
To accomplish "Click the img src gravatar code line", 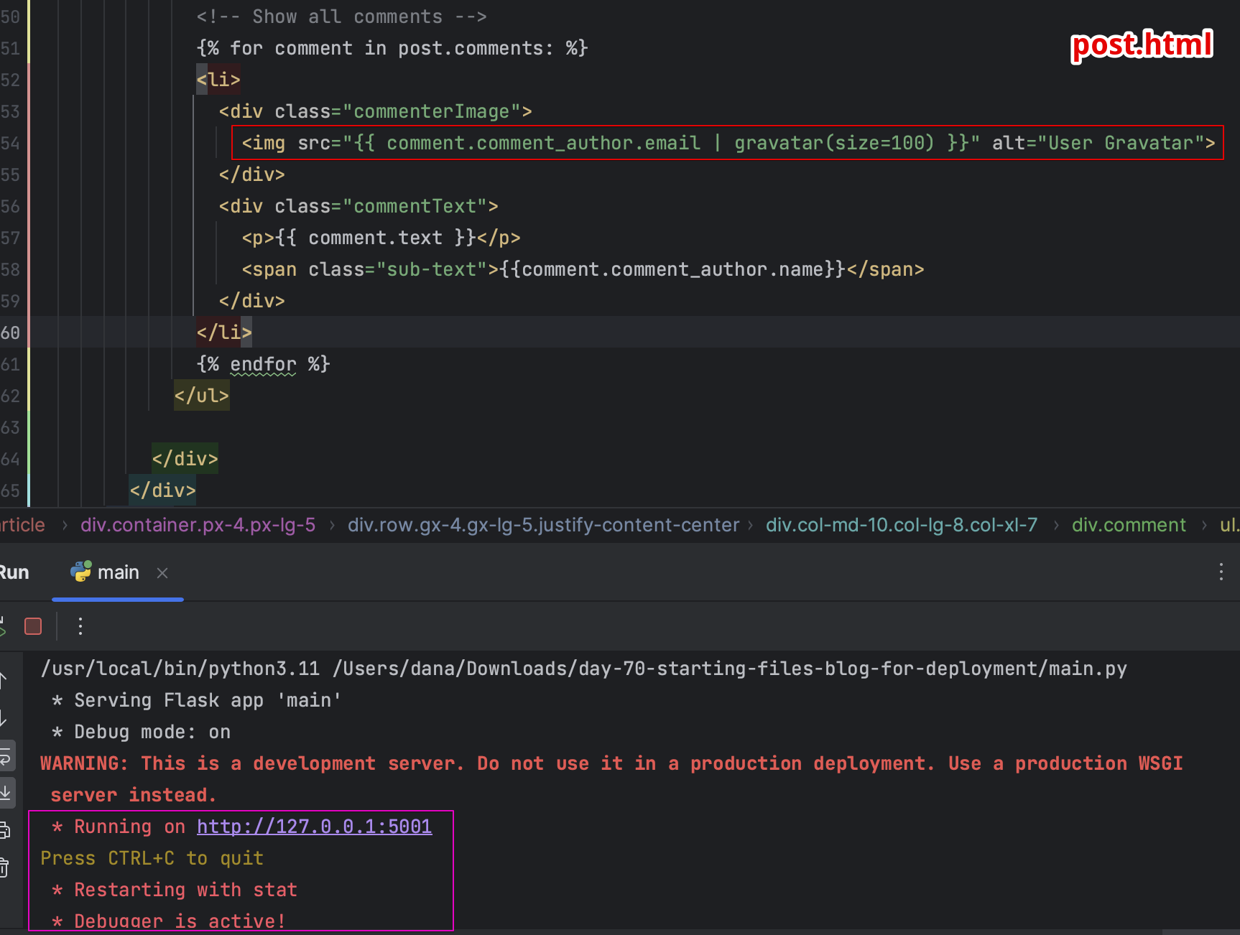I will [x=728, y=143].
